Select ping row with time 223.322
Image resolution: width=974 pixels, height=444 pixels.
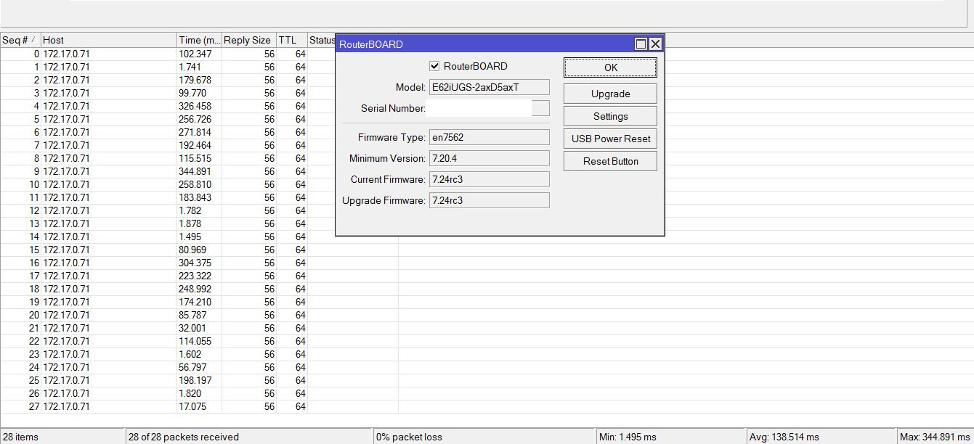[199, 276]
